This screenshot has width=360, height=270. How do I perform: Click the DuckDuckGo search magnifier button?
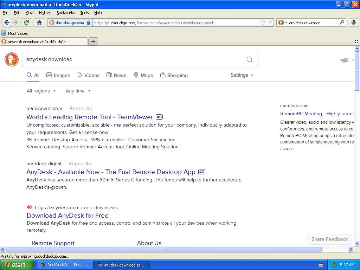pos(250,60)
